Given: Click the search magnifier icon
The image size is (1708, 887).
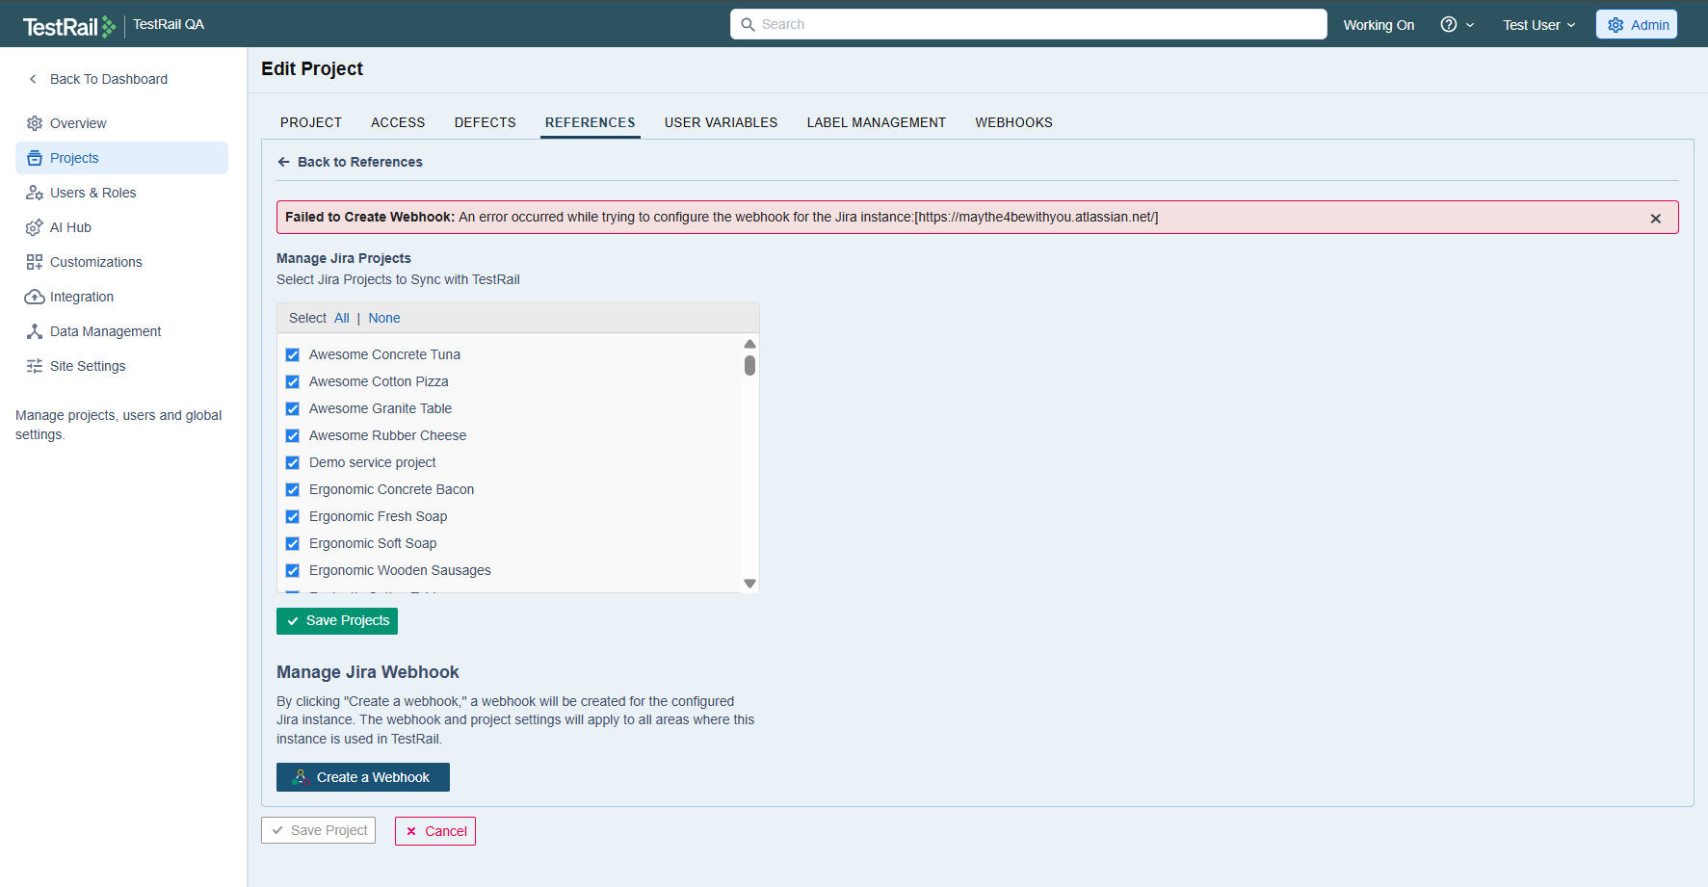Looking at the screenshot, I should (x=748, y=25).
